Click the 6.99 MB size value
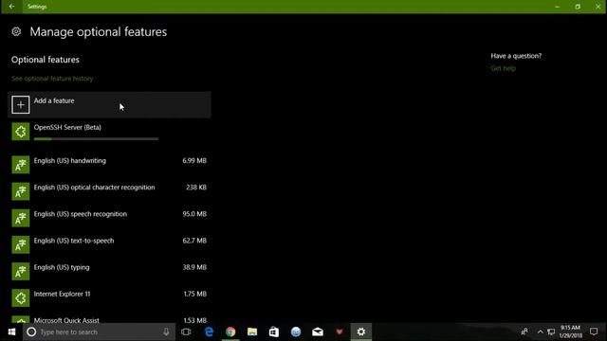This screenshot has width=607, height=341. (194, 160)
